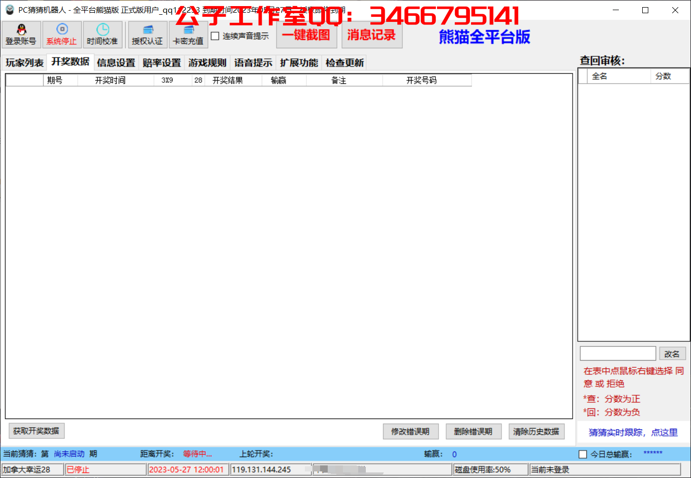Click the 磁盘使用率:50% status entry
The width and height of the screenshot is (691, 478).
pos(490,469)
